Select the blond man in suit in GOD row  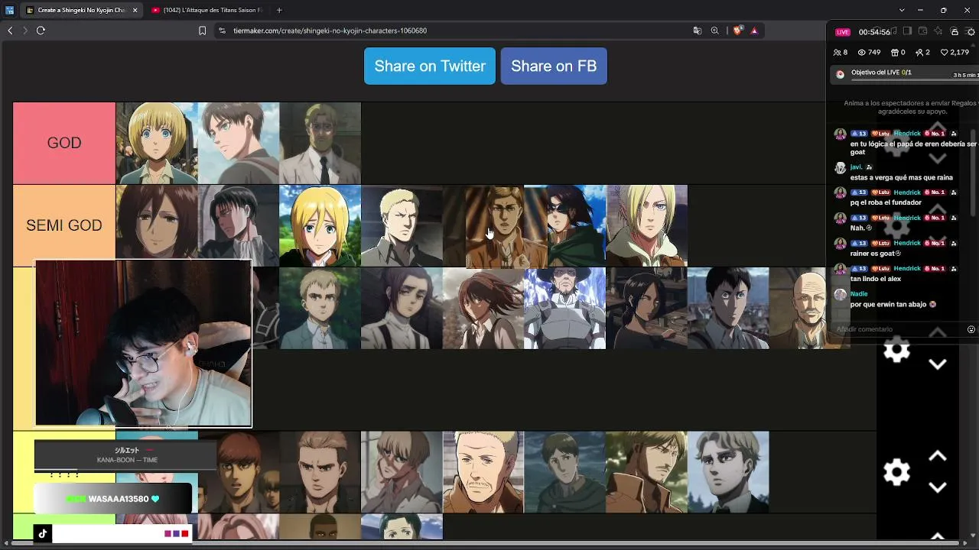click(x=320, y=143)
